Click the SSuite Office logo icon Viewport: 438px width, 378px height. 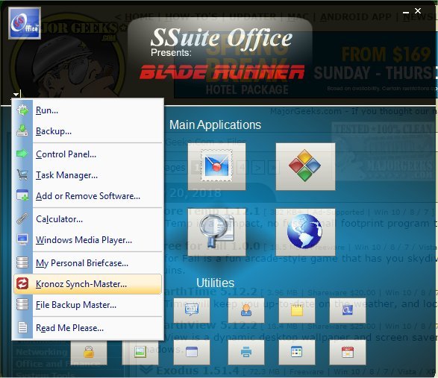tap(25, 23)
